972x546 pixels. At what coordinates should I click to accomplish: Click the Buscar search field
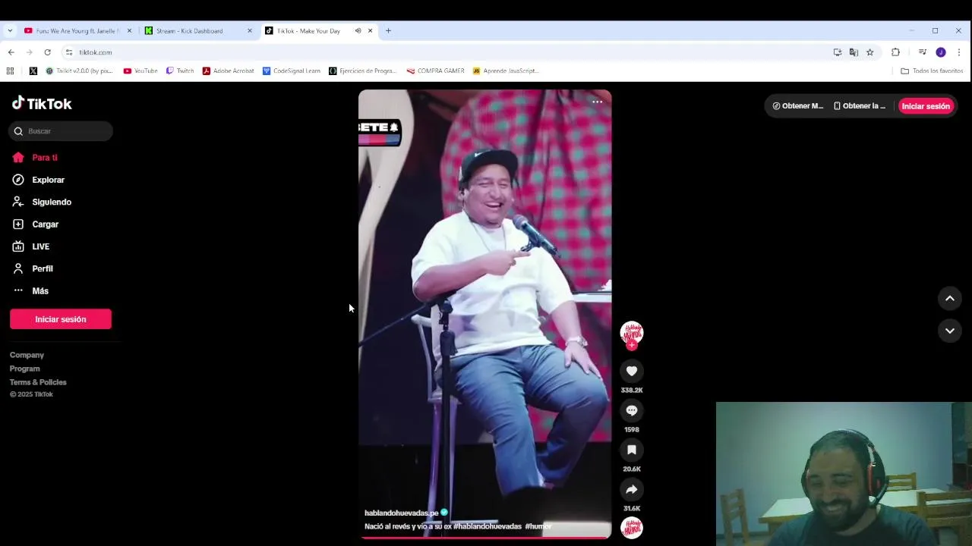61,131
